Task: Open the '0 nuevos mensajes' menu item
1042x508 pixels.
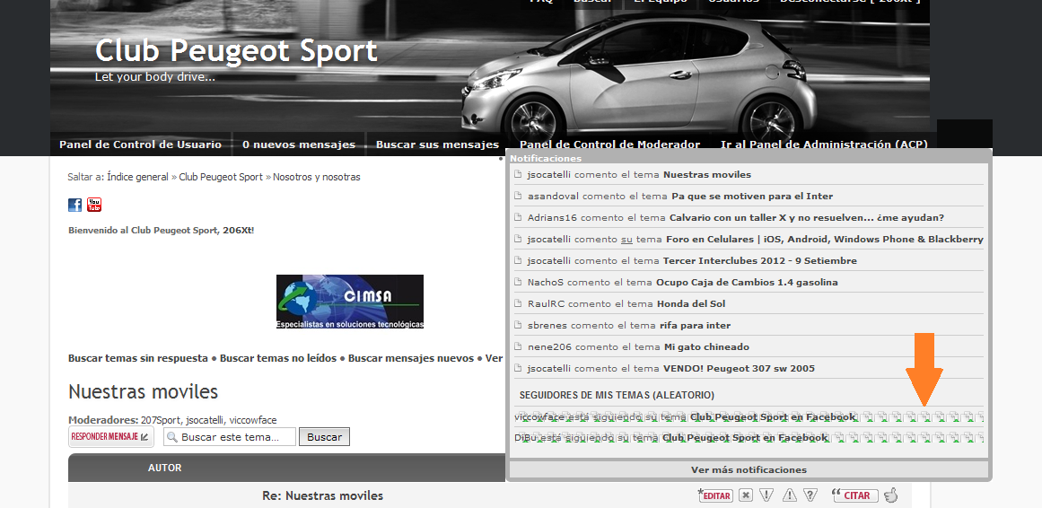Action: (298, 145)
